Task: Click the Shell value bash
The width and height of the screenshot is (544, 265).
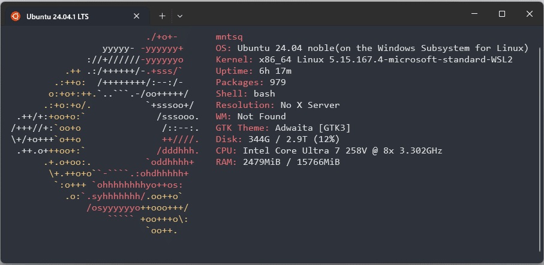Action: 265,94
